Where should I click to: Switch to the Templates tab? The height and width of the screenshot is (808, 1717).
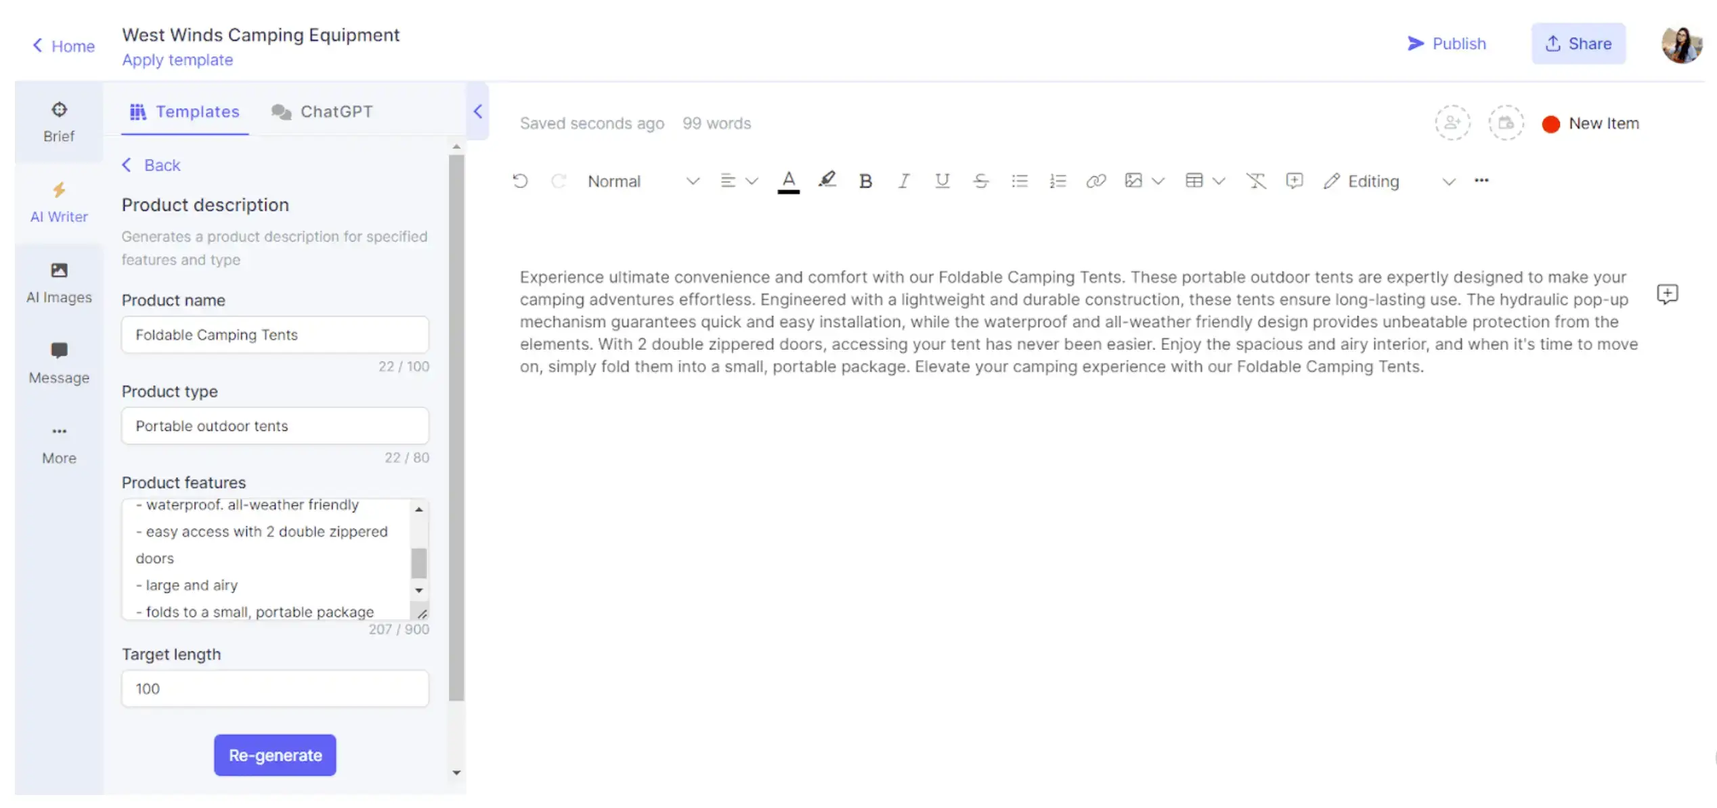coord(183,111)
